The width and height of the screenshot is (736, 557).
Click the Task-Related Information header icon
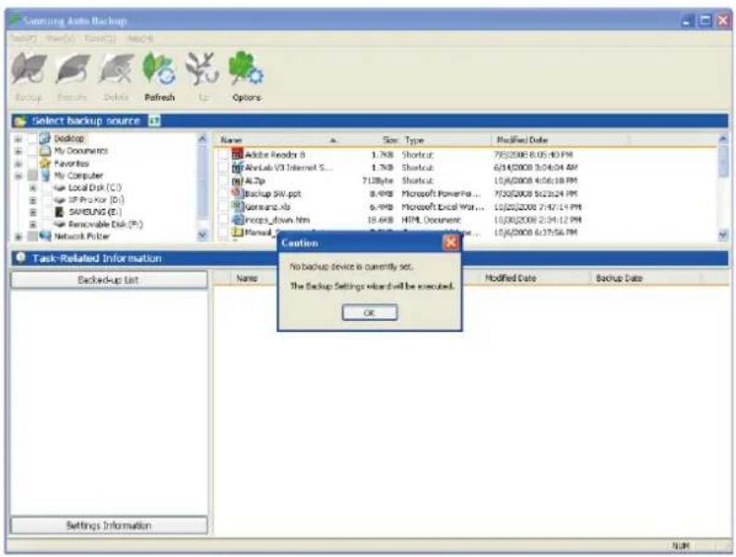pyautogui.click(x=20, y=257)
